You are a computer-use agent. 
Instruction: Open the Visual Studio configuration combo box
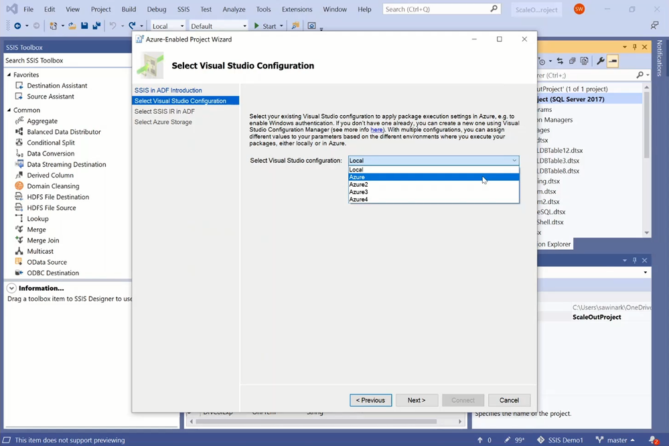click(x=433, y=161)
